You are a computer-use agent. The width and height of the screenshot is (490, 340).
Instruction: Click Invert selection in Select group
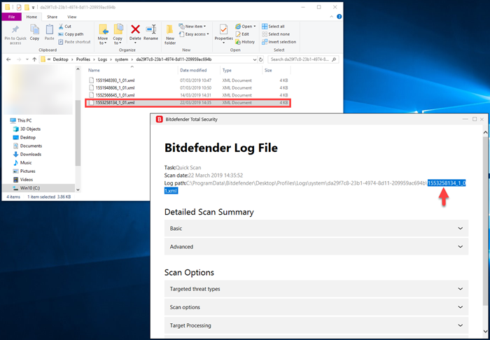279,42
